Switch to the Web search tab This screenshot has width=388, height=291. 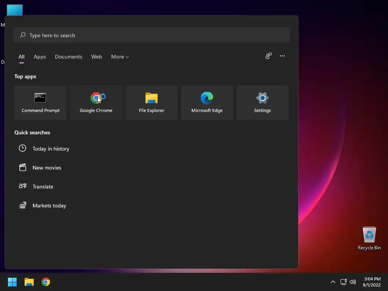click(x=97, y=57)
